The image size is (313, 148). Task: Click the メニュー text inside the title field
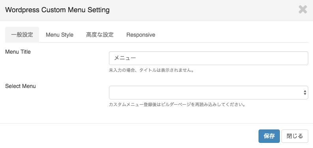[x=125, y=58]
